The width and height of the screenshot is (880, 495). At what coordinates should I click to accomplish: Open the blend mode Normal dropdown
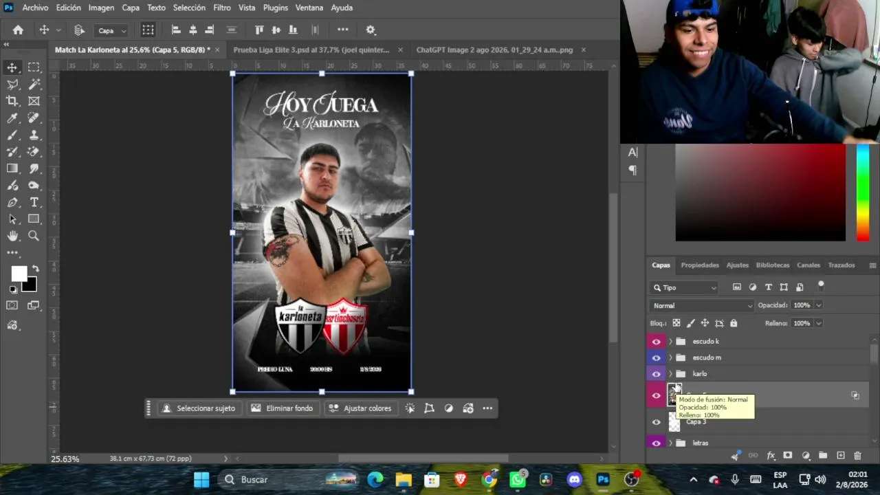(x=701, y=305)
